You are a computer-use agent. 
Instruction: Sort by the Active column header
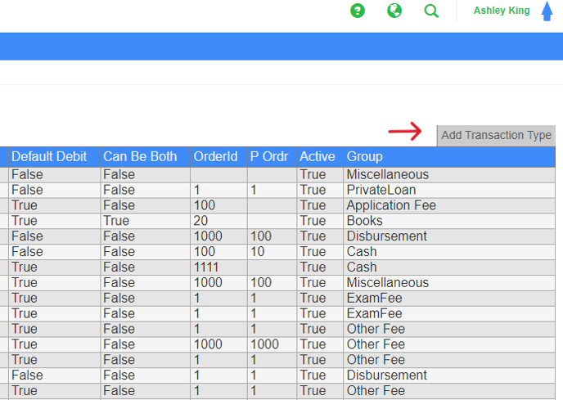click(x=318, y=156)
